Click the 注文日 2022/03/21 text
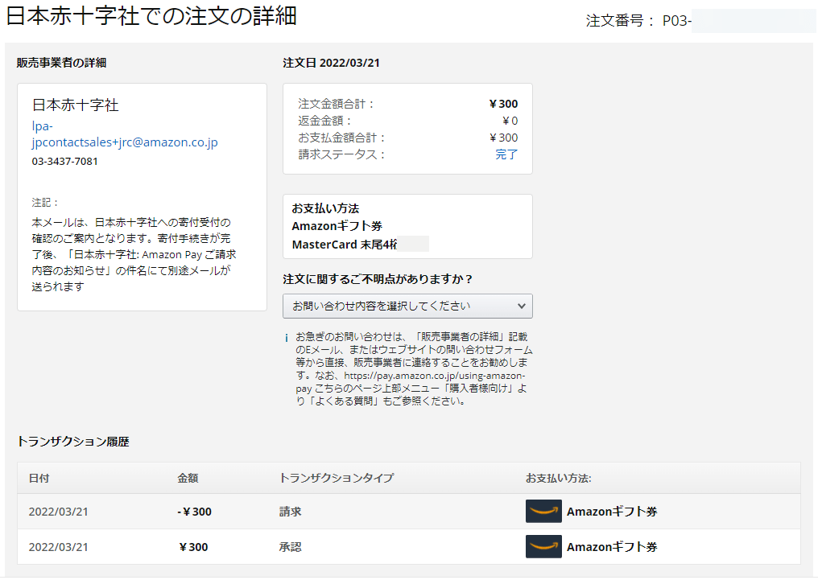The image size is (818, 580). tap(331, 63)
